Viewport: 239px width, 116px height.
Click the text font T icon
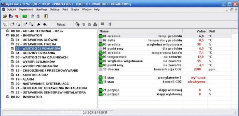[x=84, y=24]
